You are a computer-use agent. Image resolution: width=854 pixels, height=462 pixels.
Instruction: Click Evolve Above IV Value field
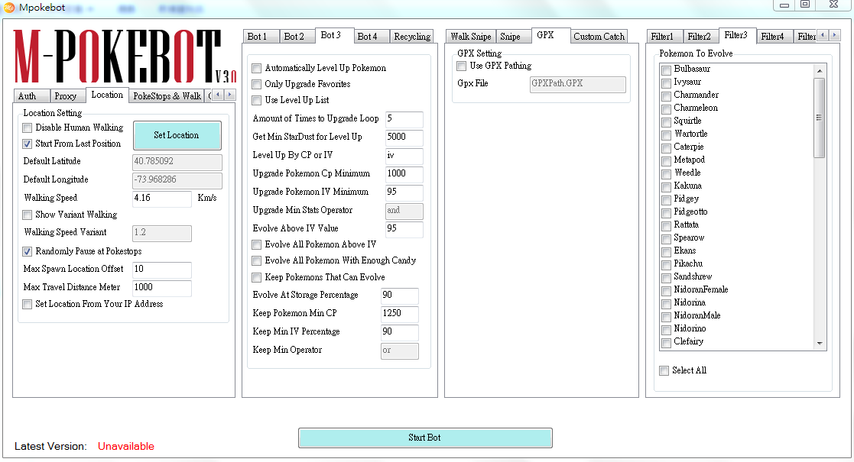pos(404,229)
